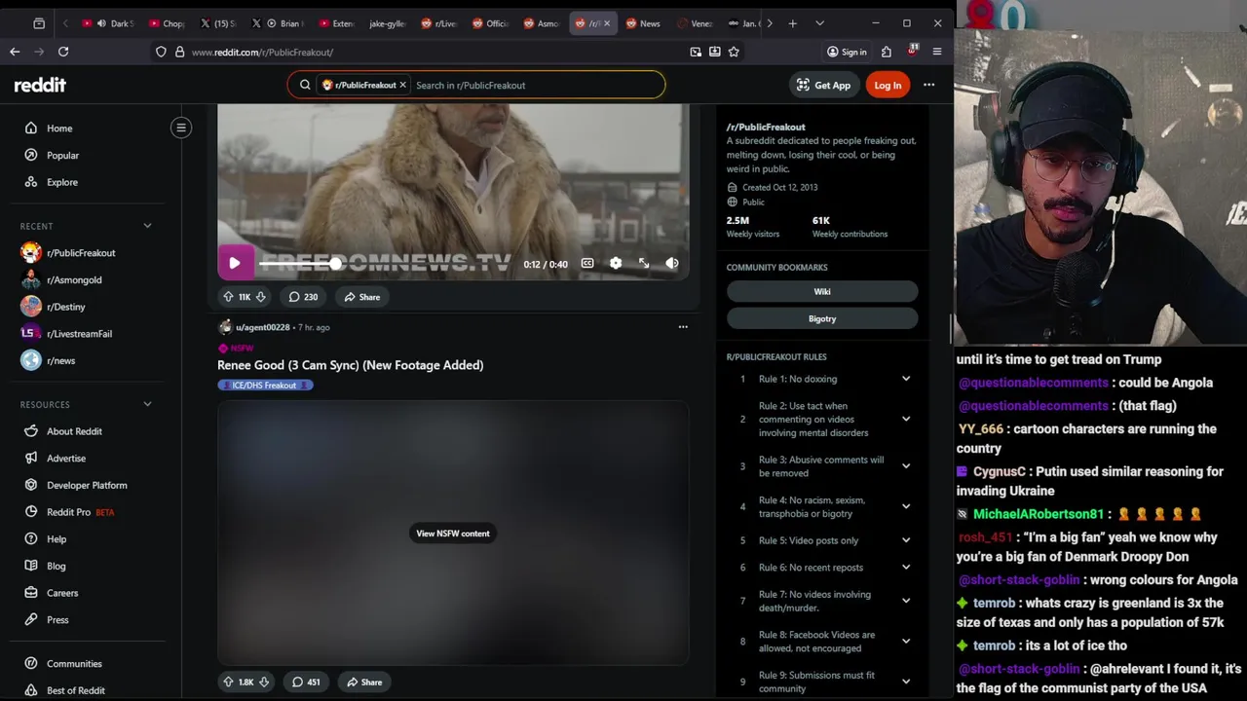
Task: Open the Renee Good (3 Cam Sync) post title
Action: pos(350,365)
